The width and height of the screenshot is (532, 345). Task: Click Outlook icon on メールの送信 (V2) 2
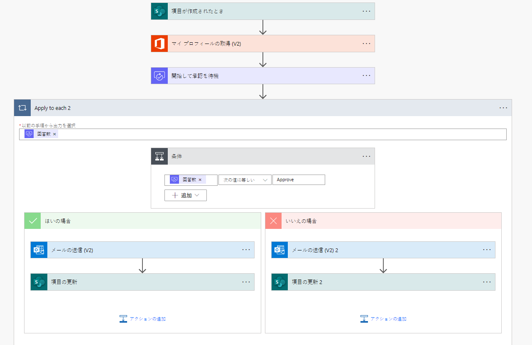click(279, 250)
